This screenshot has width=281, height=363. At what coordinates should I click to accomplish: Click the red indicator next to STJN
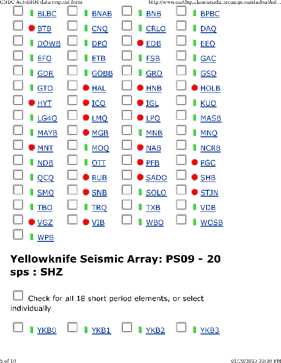[195, 192]
